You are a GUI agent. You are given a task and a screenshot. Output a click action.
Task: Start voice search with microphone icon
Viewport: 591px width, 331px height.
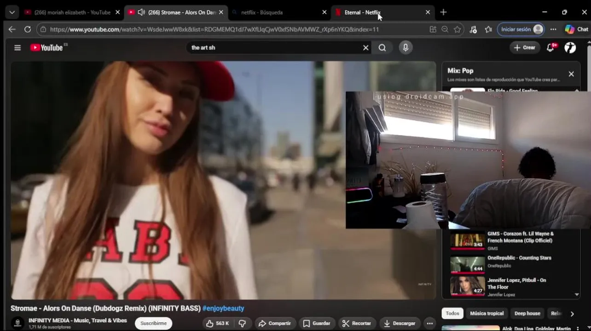[406, 47]
